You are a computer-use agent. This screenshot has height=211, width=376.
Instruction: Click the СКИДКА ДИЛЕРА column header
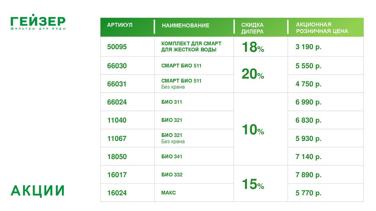click(x=252, y=28)
